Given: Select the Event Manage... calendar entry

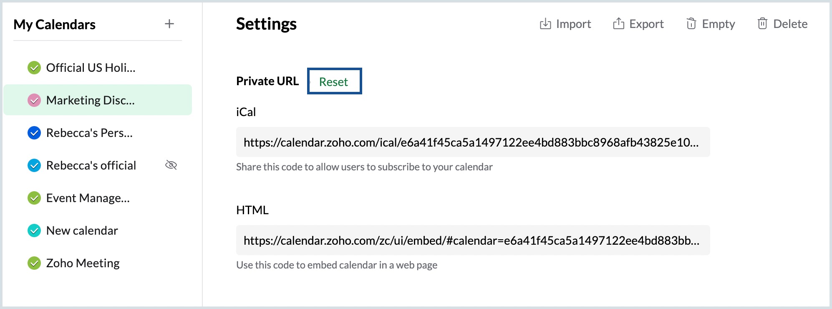Looking at the screenshot, I should point(88,198).
